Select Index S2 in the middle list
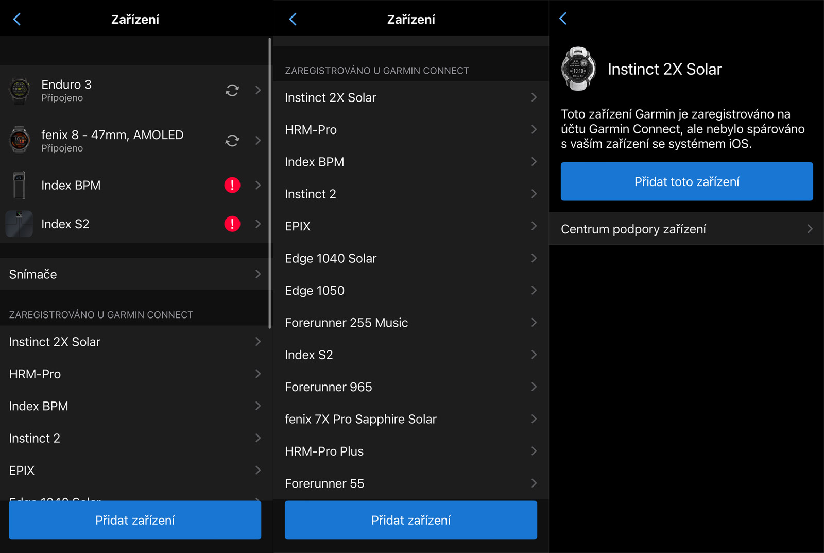Viewport: 824px width, 553px height. (411, 355)
